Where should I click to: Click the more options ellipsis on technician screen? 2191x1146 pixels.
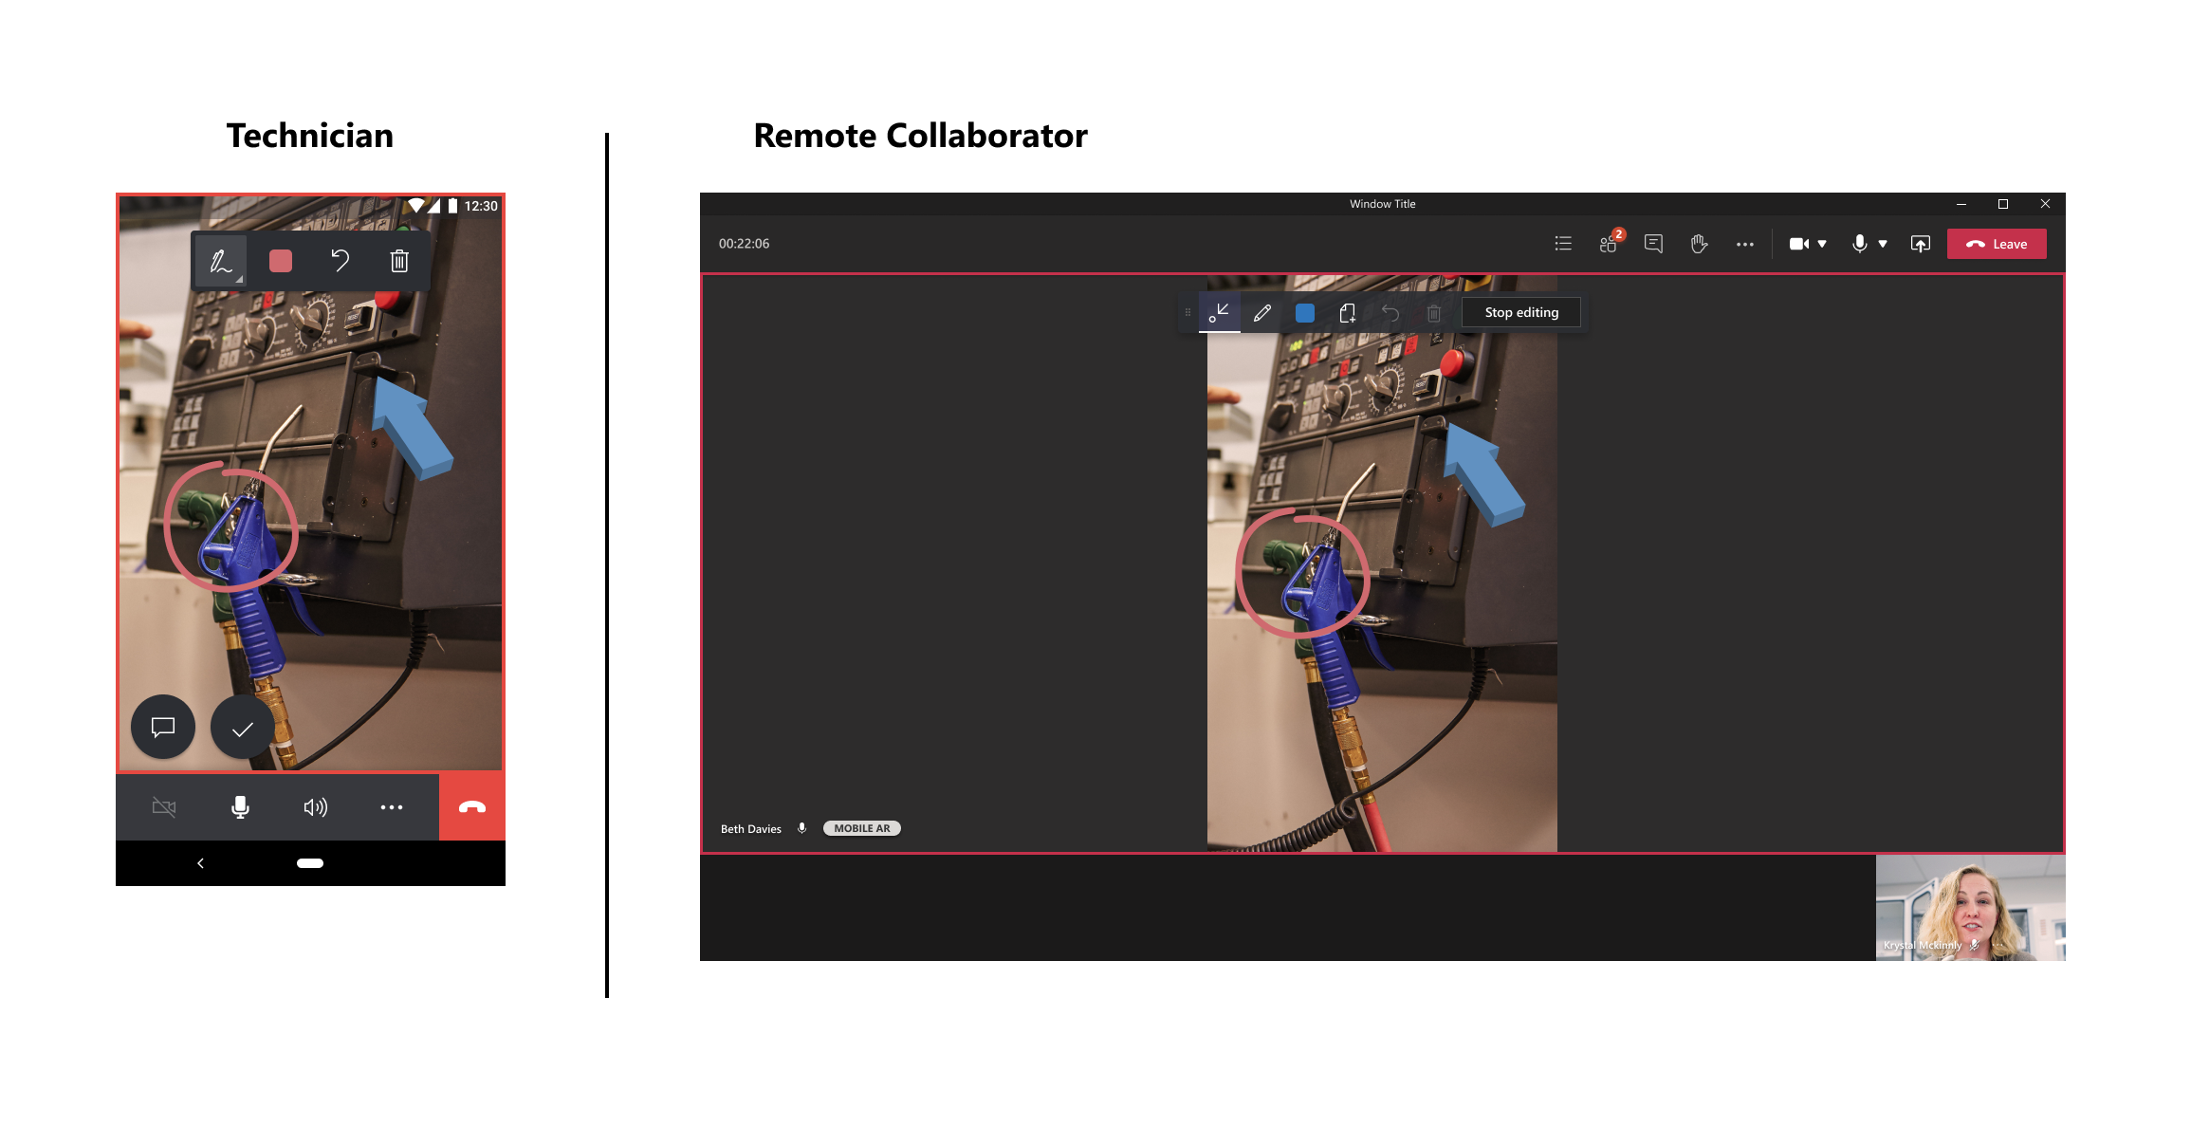393,805
